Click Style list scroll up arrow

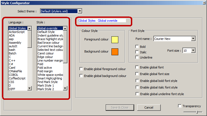pos(65,28)
